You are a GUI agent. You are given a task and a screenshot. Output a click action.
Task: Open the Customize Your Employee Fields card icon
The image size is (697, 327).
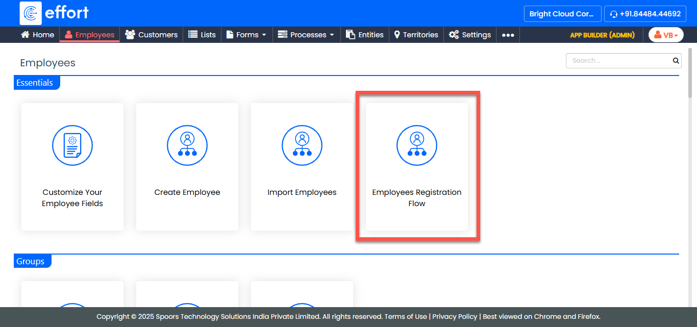[x=72, y=145]
